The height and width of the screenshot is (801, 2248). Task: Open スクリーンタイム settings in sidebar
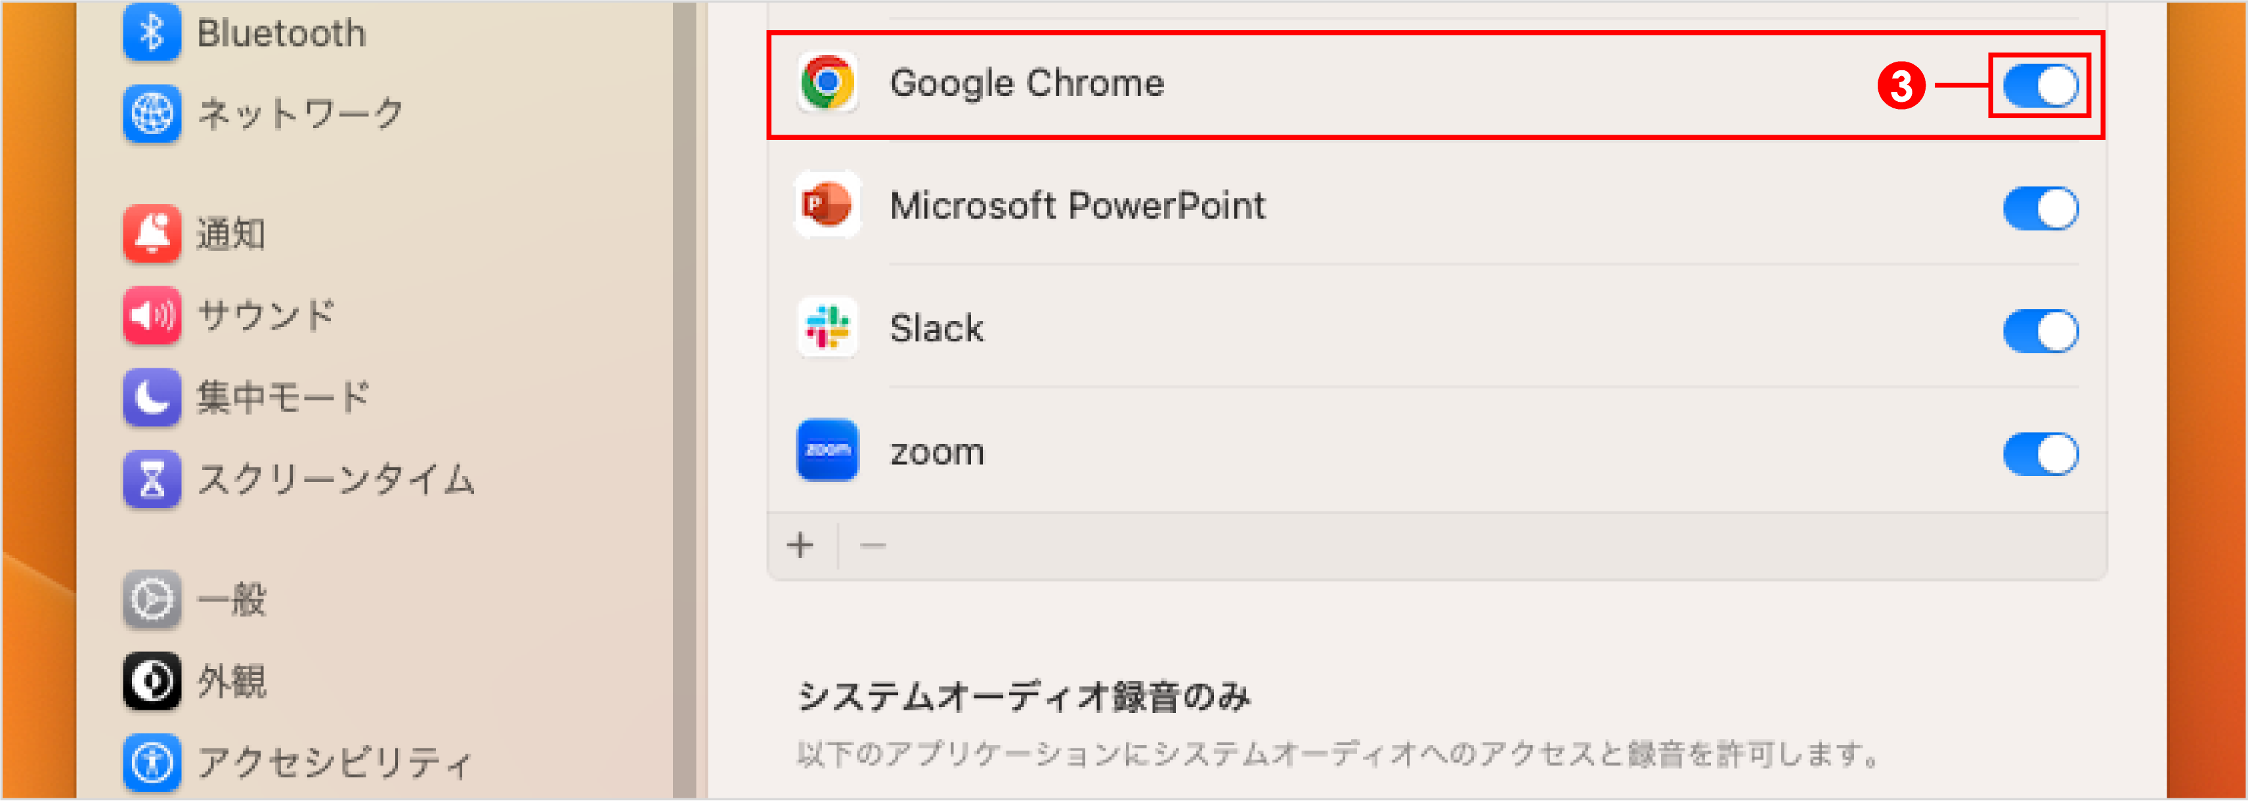coord(336,479)
